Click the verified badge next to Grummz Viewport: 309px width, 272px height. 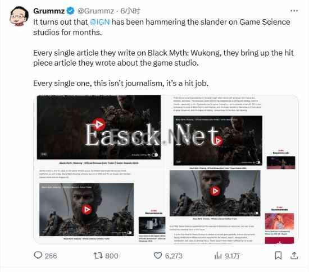coord(70,11)
